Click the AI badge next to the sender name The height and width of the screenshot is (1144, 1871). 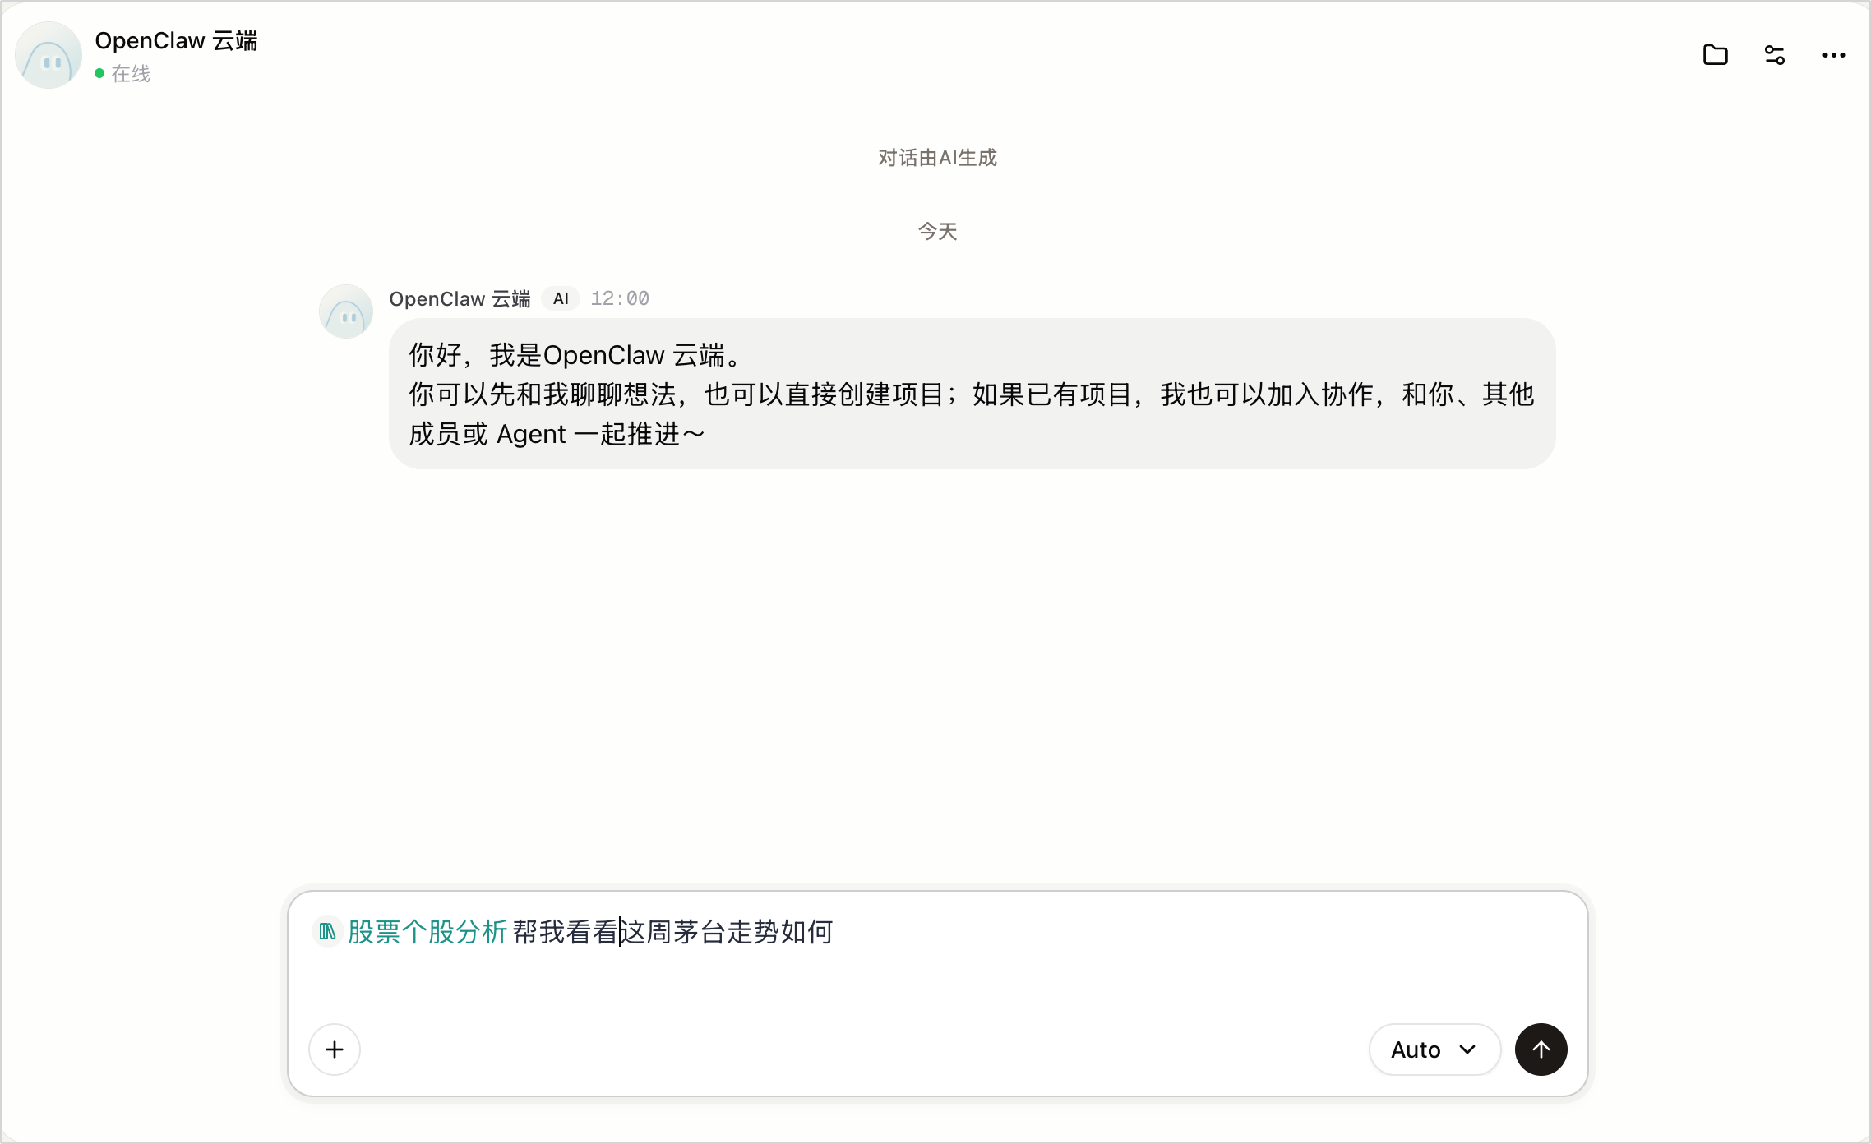point(561,298)
